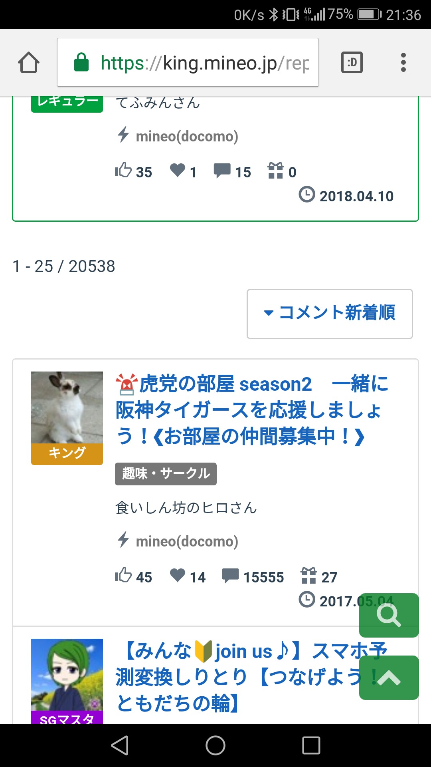Tap the green padlock security icon
Screen dimensions: 431x767
[x=81, y=62]
